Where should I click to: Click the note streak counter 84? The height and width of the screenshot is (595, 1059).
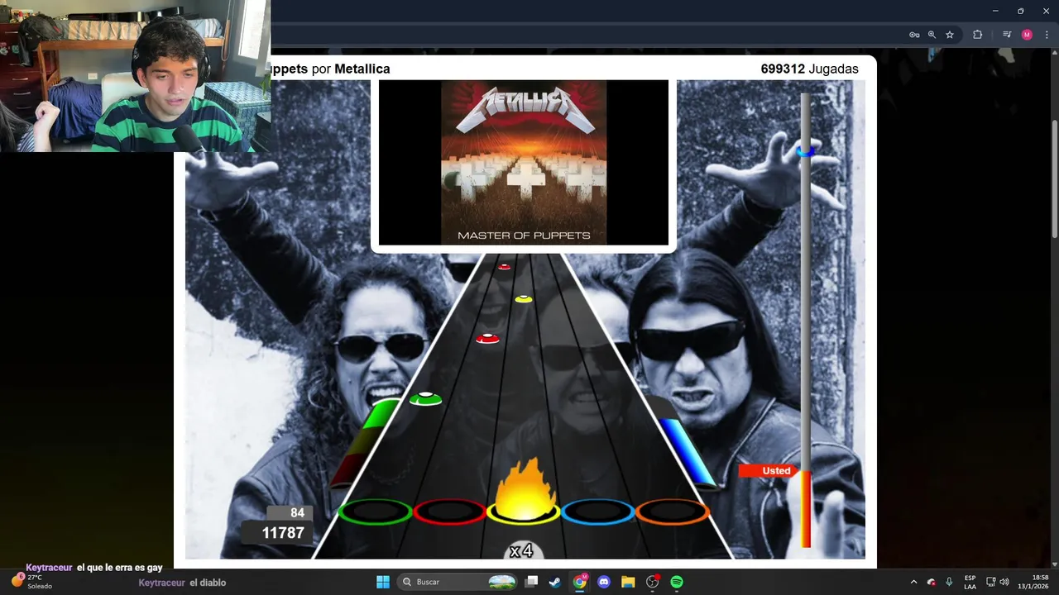coord(297,513)
